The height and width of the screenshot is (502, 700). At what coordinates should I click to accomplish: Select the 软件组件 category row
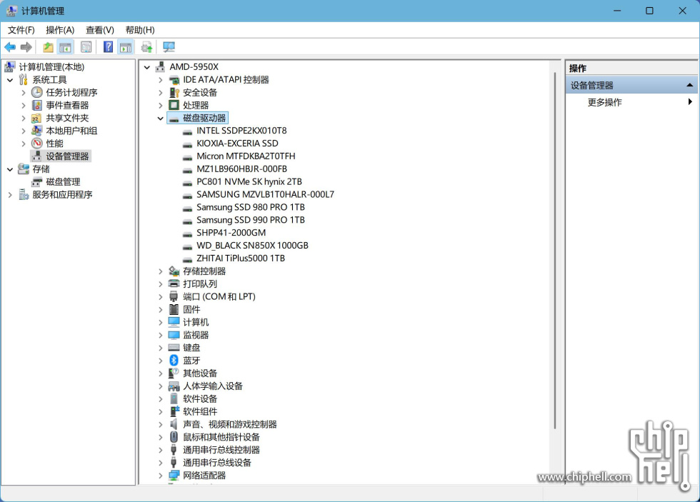pyautogui.click(x=200, y=411)
